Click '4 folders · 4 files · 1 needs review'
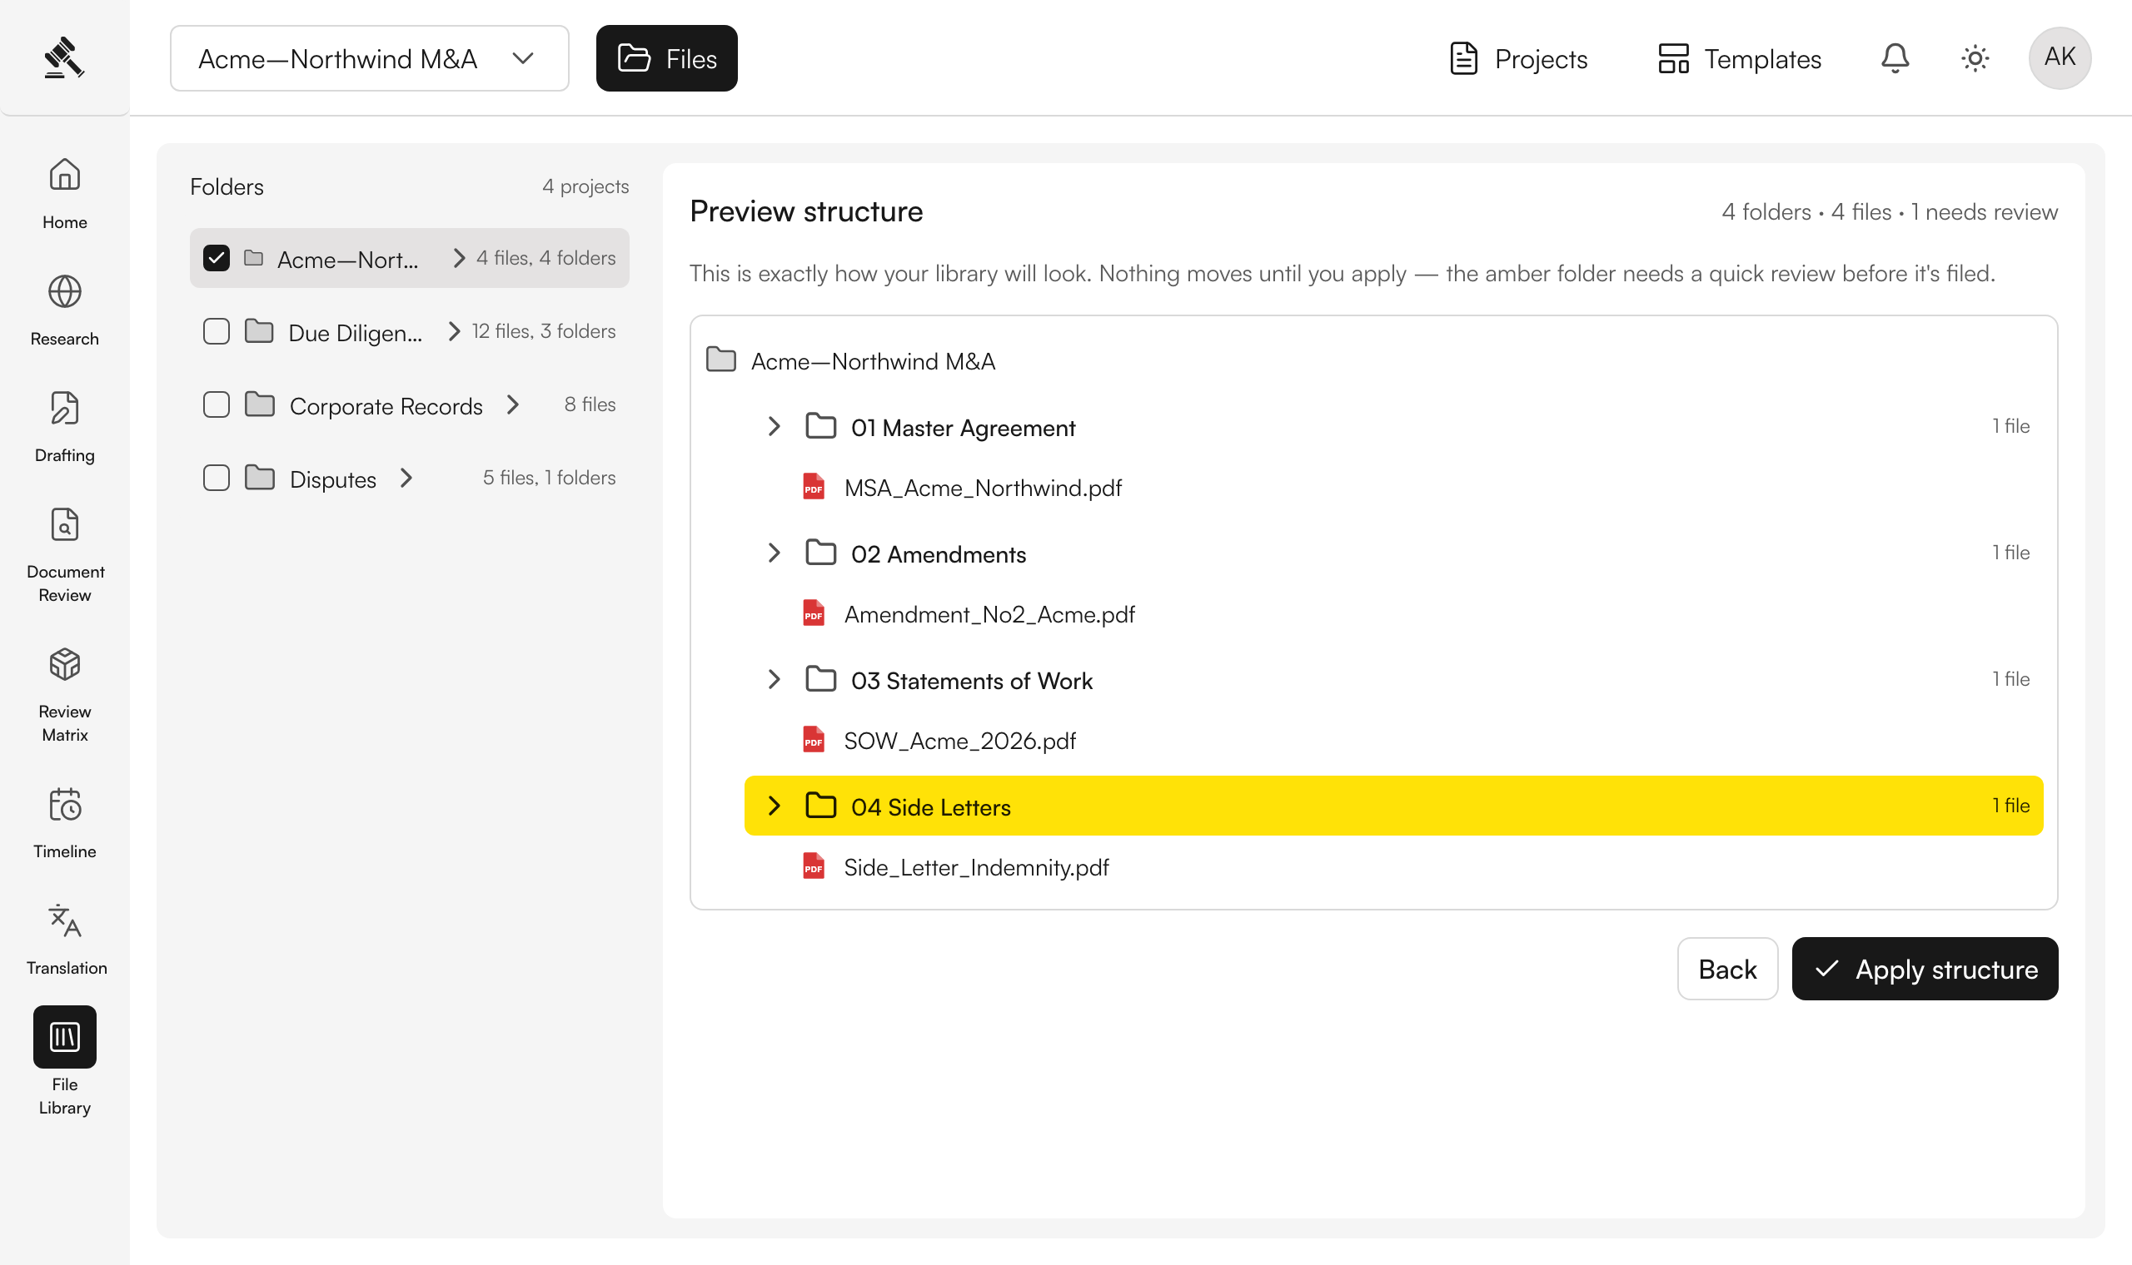This screenshot has height=1265, width=2132. click(x=1889, y=211)
